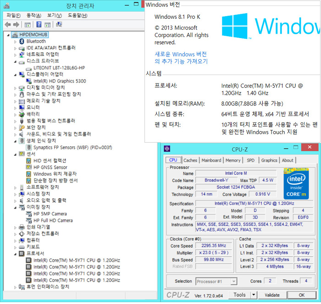The image size is (321, 304).
Task: Switch to the Caches tab in CPU-Z
Action: tap(190, 160)
